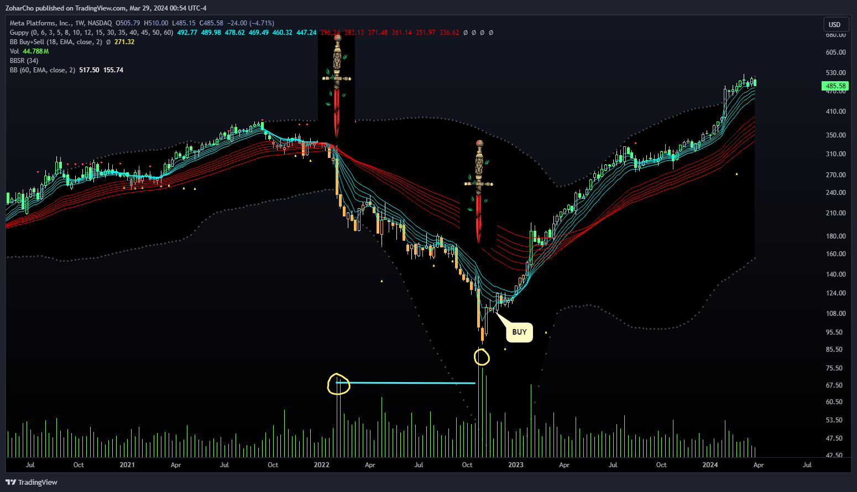Click the BB lower value 155.74
This screenshot has height=492, width=857.
coord(113,70)
